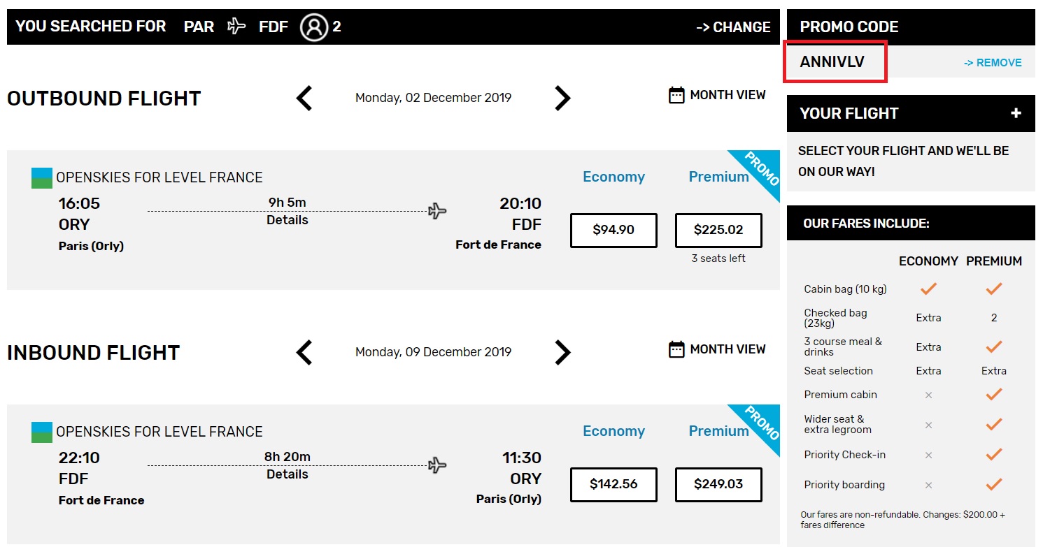1050x547 pixels.
Task: Click the ANNIVLV promo code field
Action: 836,61
